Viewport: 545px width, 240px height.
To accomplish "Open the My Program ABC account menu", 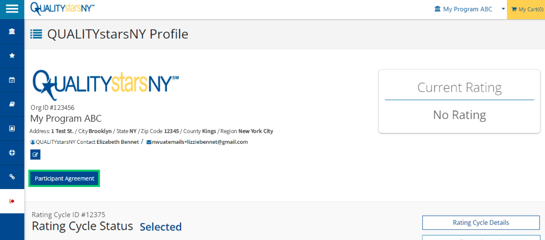I will click(x=464, y=10).
